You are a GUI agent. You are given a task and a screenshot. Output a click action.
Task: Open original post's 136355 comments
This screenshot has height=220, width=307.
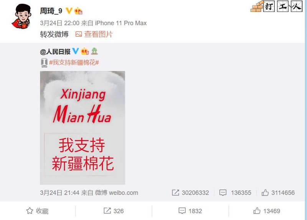(235, 193)
